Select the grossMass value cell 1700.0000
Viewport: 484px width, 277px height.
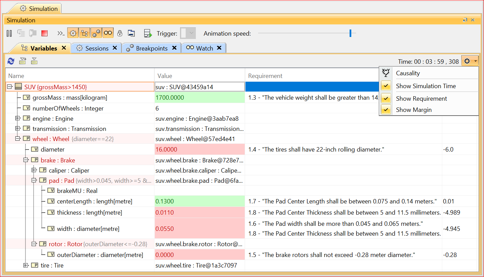click(199, 98)
